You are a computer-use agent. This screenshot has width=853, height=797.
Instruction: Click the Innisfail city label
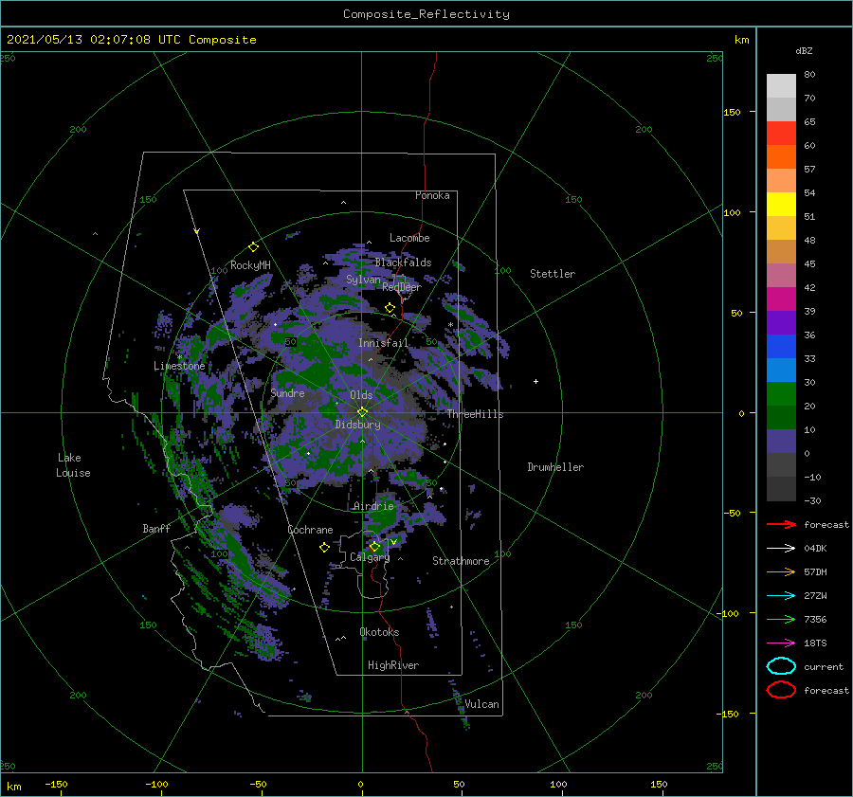tap(383, 343)
